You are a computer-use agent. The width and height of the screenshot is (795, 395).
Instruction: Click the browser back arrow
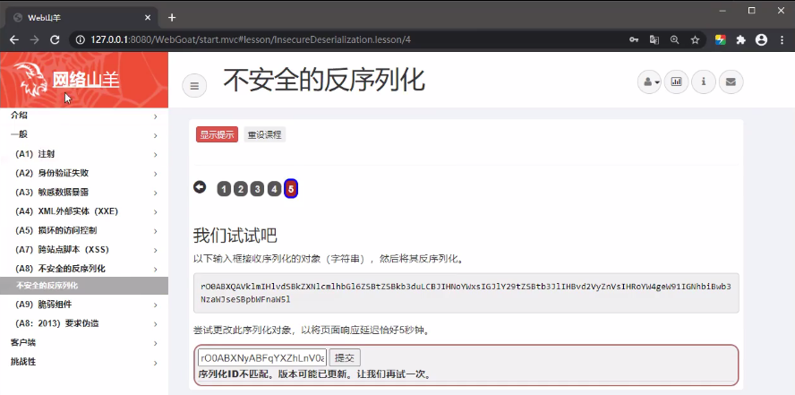tap(14, 39)
